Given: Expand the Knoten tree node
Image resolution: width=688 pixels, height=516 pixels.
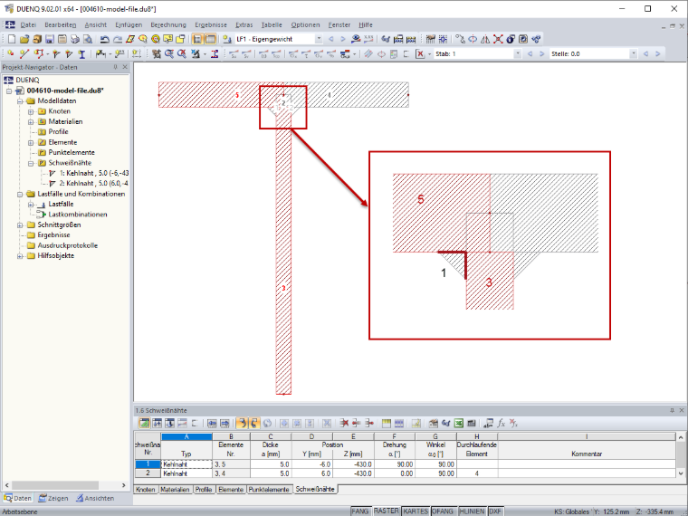Looking at the screenshot, I should point(31,111).
